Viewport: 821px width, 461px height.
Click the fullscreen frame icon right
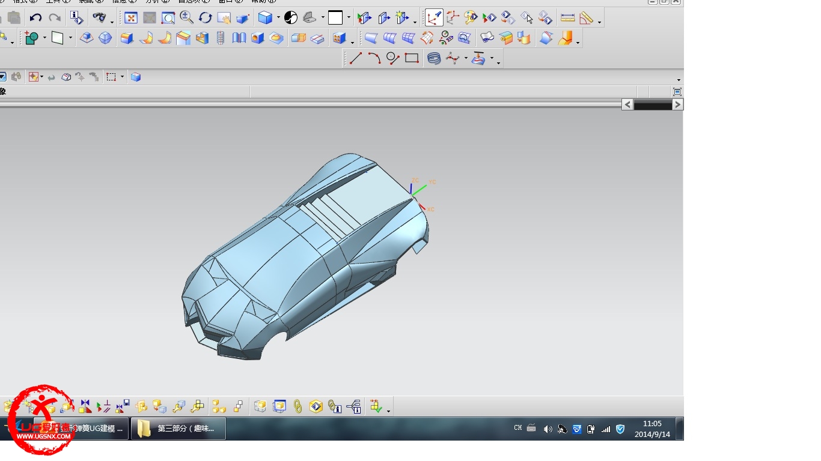tap(677, 92)
